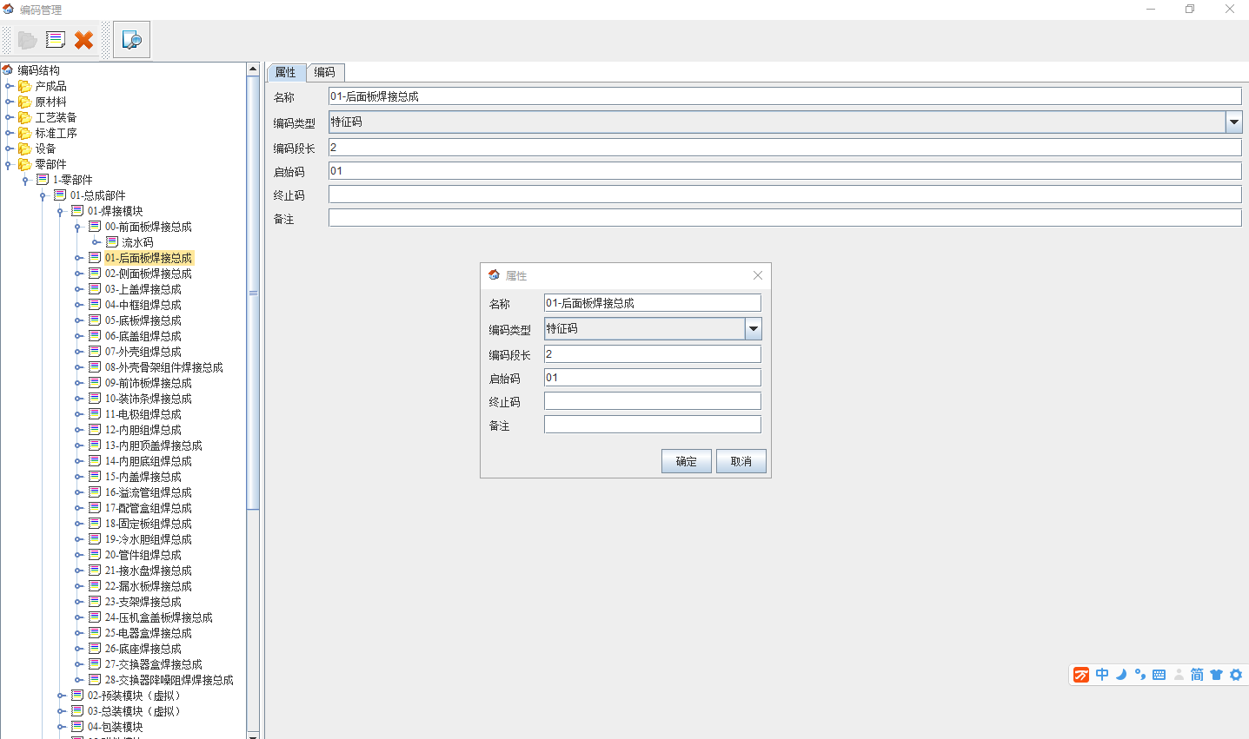
Task: Collapse the 01-总成部件 node
Action: 43,196
